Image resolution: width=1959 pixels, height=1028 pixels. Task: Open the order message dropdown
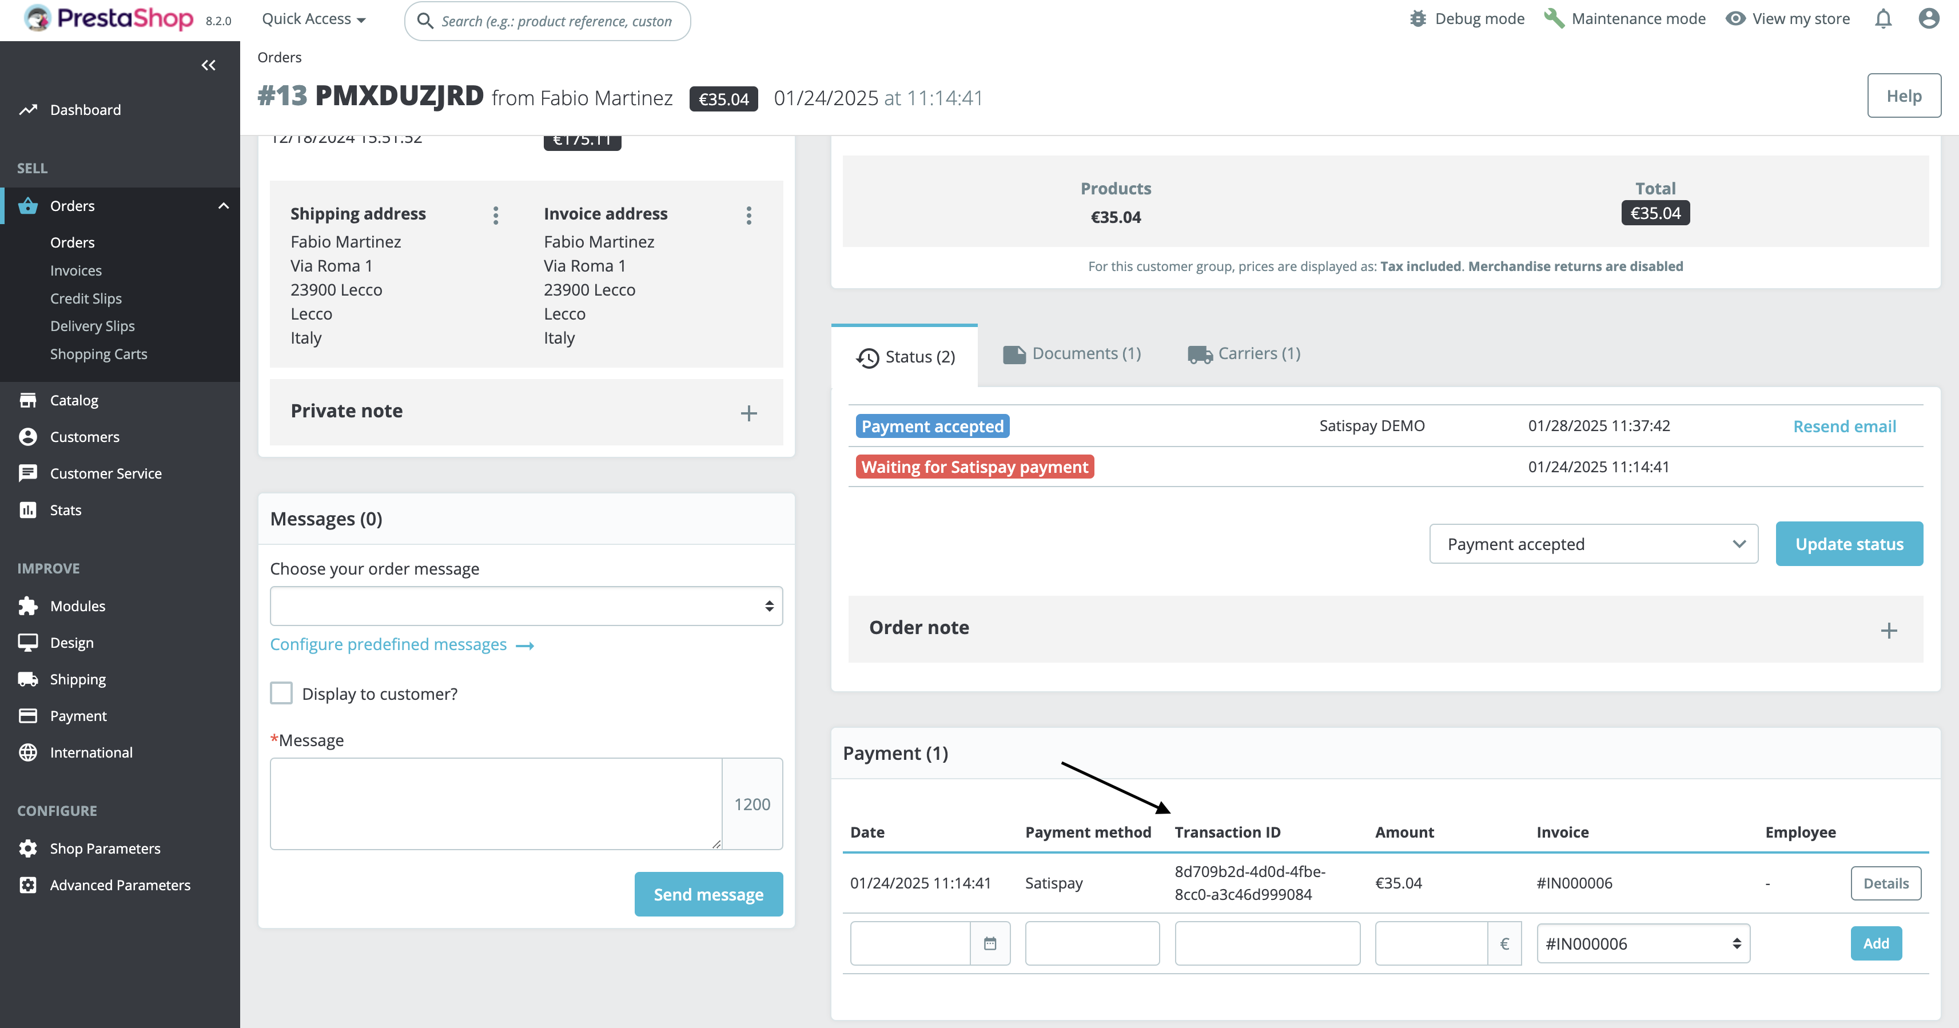(x=526, y=606)
